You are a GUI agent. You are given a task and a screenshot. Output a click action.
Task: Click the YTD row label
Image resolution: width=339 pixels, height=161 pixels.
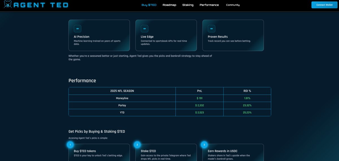(x=122, y=112)
